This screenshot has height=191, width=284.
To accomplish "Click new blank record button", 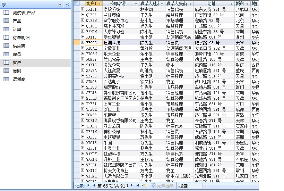I will tap(144, 186).
